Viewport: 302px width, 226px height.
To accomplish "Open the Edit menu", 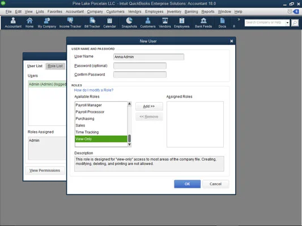I will tap(18, 12).
